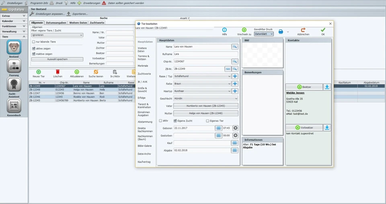Switch to the Datumsangaben tab
This screenshot has width=386, height=204.
point(56,23)
